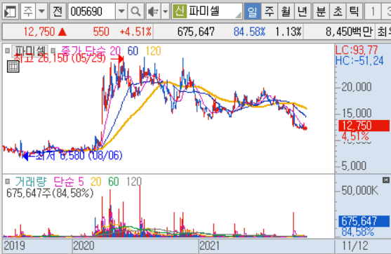Screen dimensions: 391x254
Task: Click the 120-day moving average label
Action: pos(153,51)
